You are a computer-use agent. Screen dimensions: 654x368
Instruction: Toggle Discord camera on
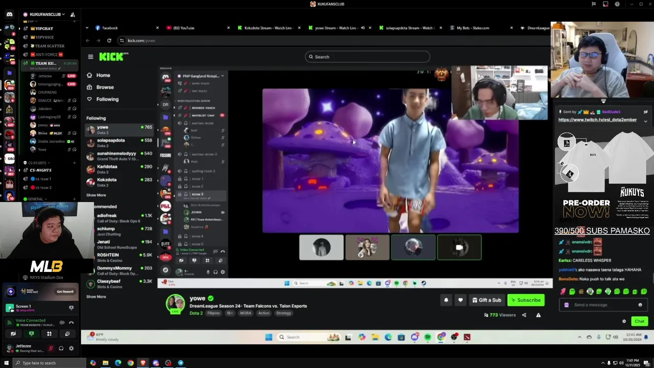(13, 334)
